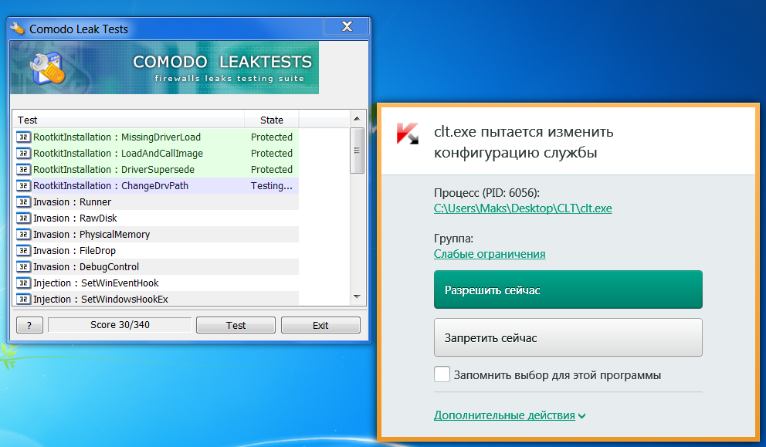Click the Comodo Leaktests banner logo

point(47,68)
